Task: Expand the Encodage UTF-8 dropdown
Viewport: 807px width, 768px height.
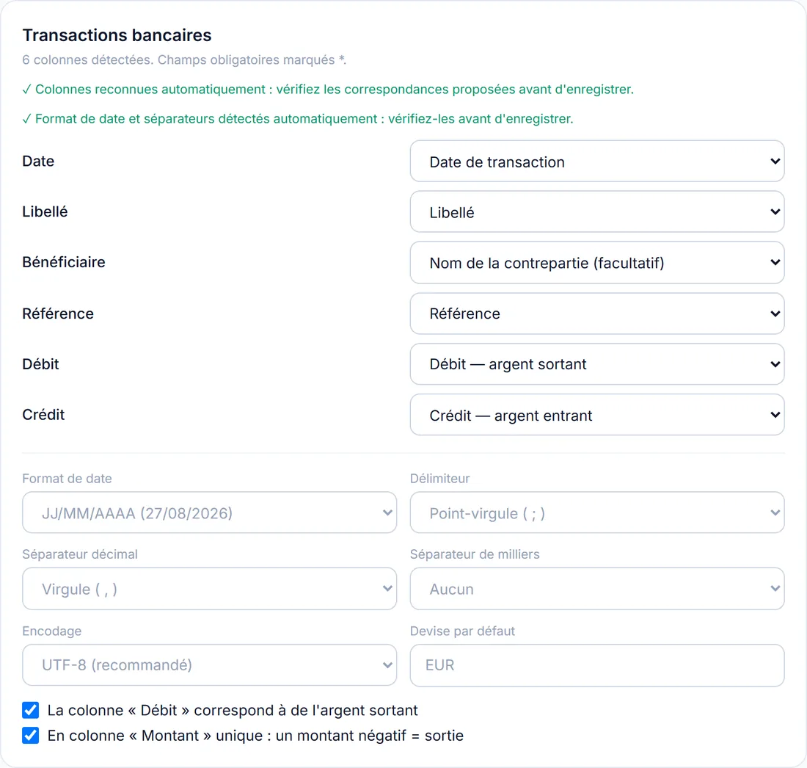Action: click(x=210, y=665)
